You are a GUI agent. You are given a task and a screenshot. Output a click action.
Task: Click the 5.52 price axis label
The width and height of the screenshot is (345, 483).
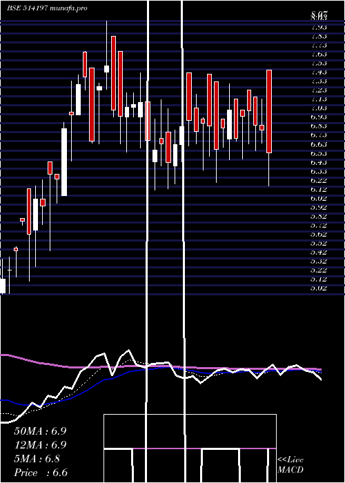coord(319,244)
